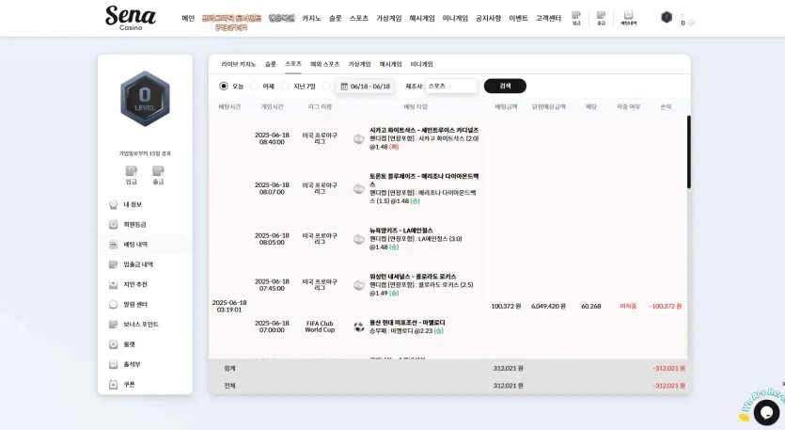
Task: Switch to 슬롯 tab in history panel
Action: point(271,64)
